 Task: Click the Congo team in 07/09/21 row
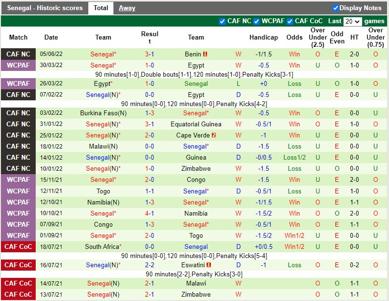103,224
